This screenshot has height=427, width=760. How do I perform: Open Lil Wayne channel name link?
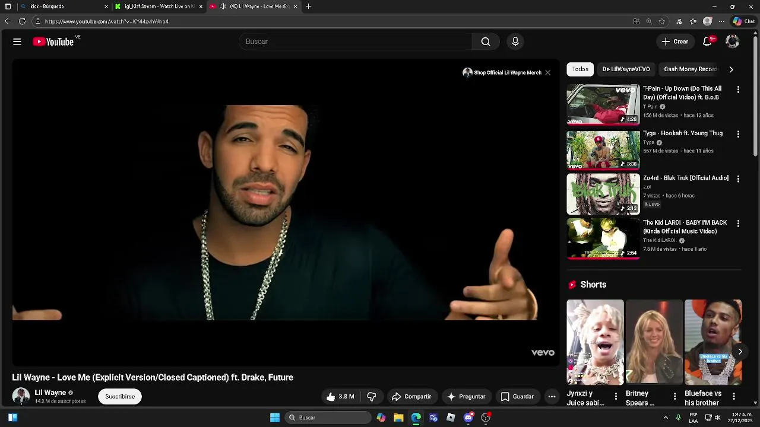point(50,393)
